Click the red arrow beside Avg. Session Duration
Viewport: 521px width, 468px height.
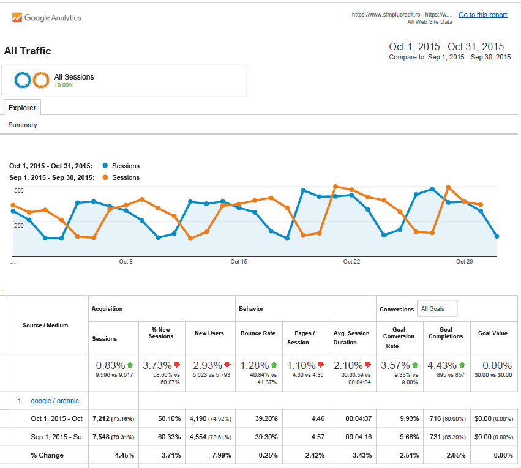click(x=368, y=363)
